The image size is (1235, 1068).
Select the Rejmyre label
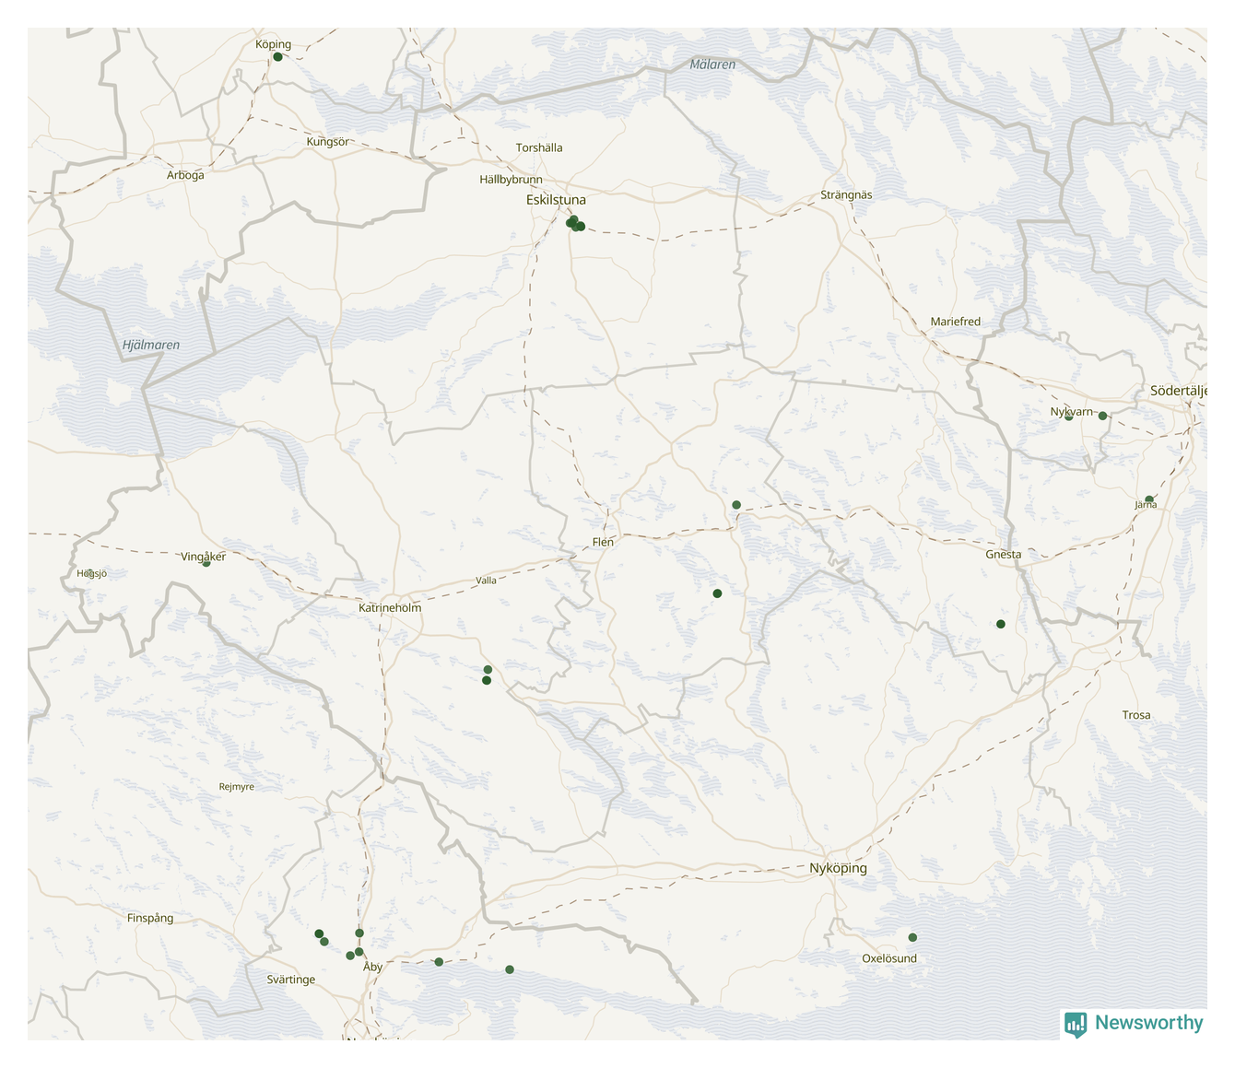237,787
